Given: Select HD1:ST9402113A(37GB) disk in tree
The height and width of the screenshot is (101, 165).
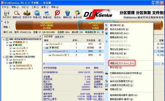Looking at the screenshot, I should (22, 57).
